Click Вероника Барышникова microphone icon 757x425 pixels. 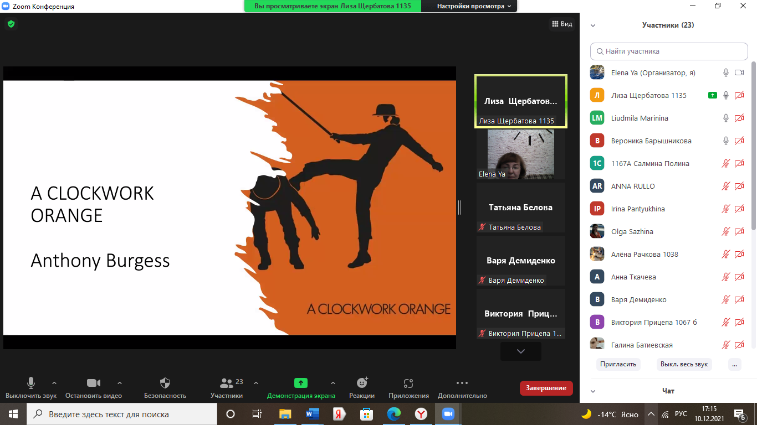pyautogui.click(x=725, y=141)
